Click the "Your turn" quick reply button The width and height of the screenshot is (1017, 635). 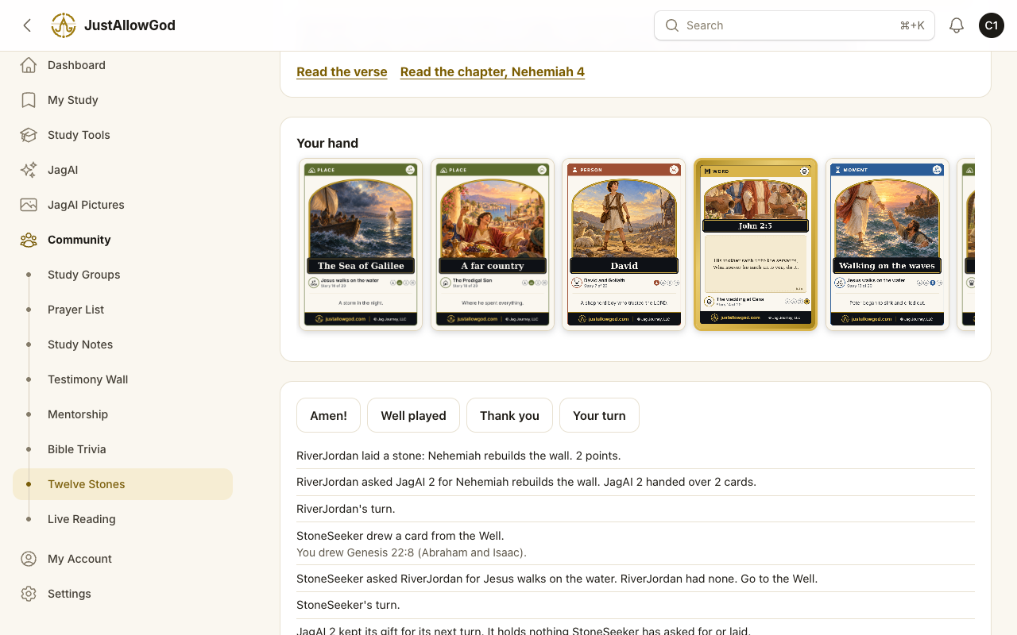coord(599,415)
